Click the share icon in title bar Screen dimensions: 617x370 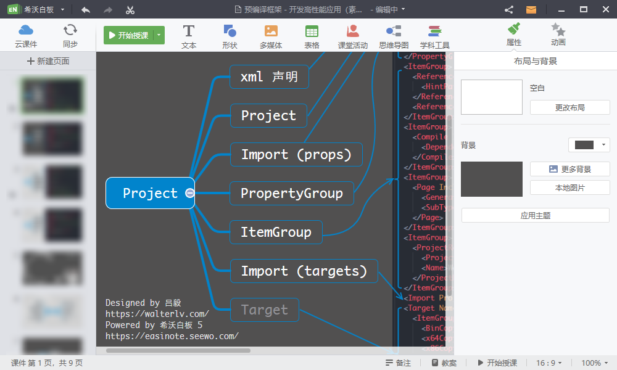point(509,9)
